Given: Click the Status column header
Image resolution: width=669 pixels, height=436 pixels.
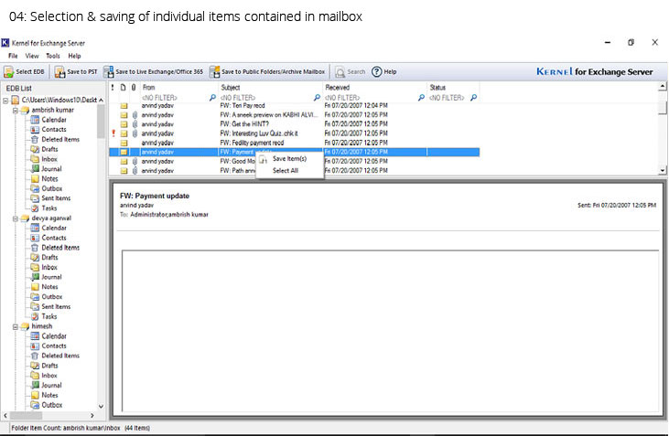Looking at the screenshot, I should [x=453, y=88].
